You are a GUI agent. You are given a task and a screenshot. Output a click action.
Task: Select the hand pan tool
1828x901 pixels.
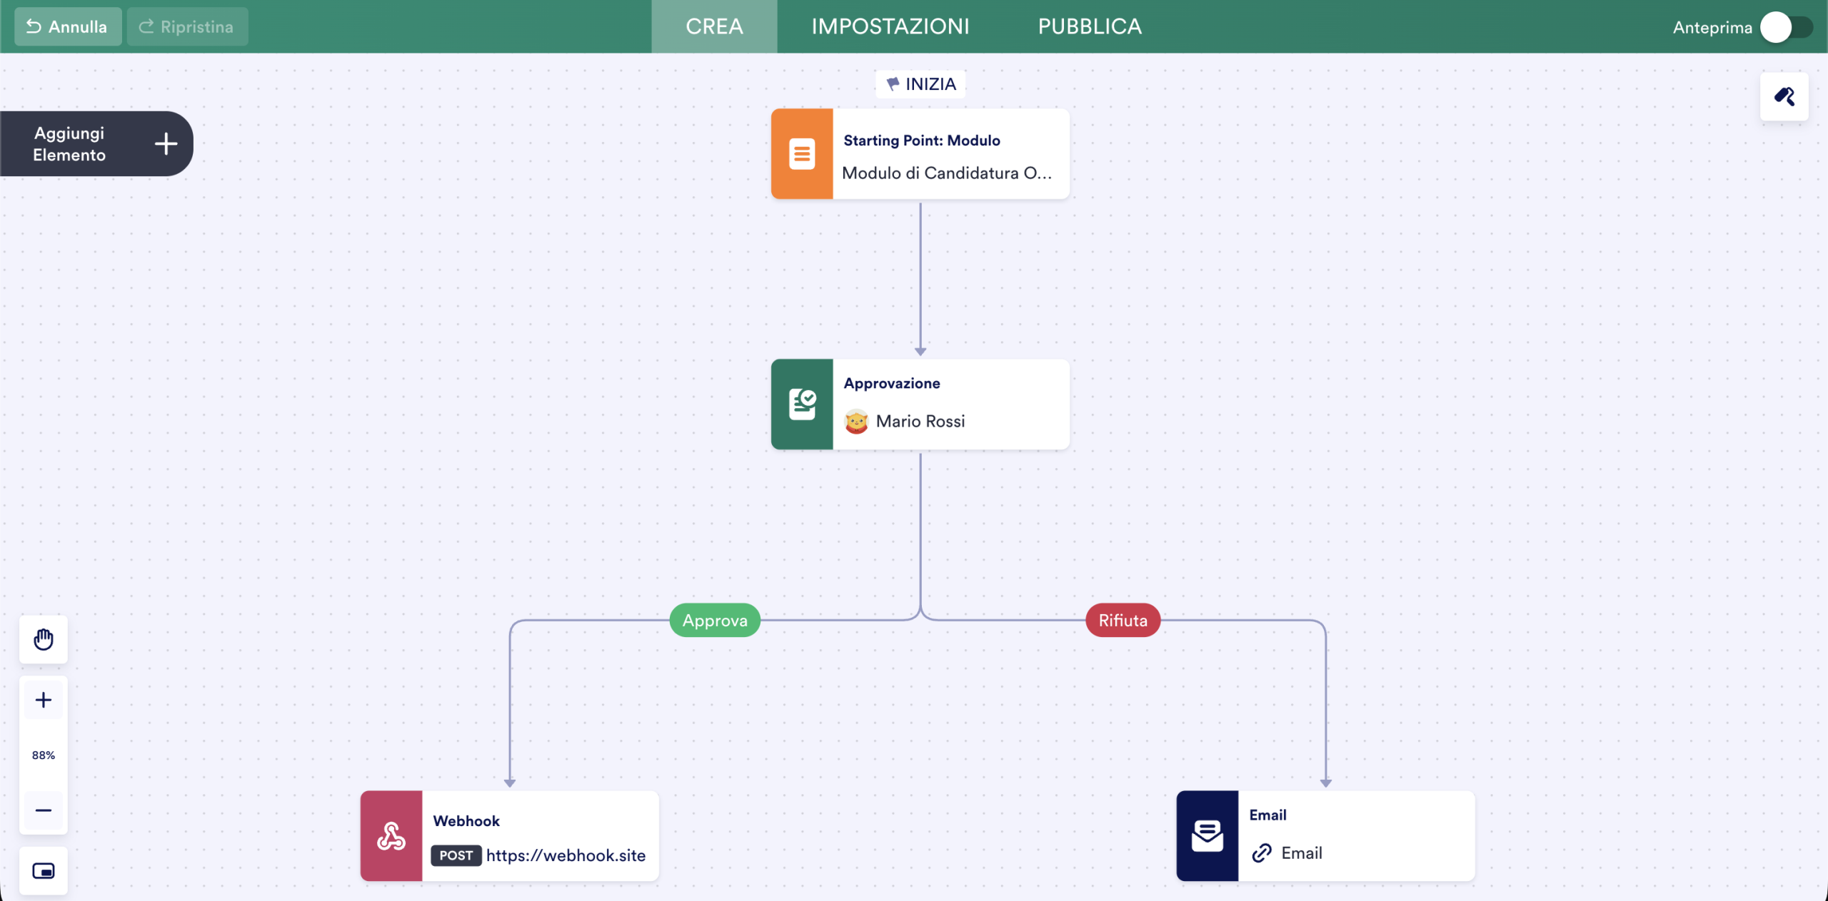click(x=44, y=639)
